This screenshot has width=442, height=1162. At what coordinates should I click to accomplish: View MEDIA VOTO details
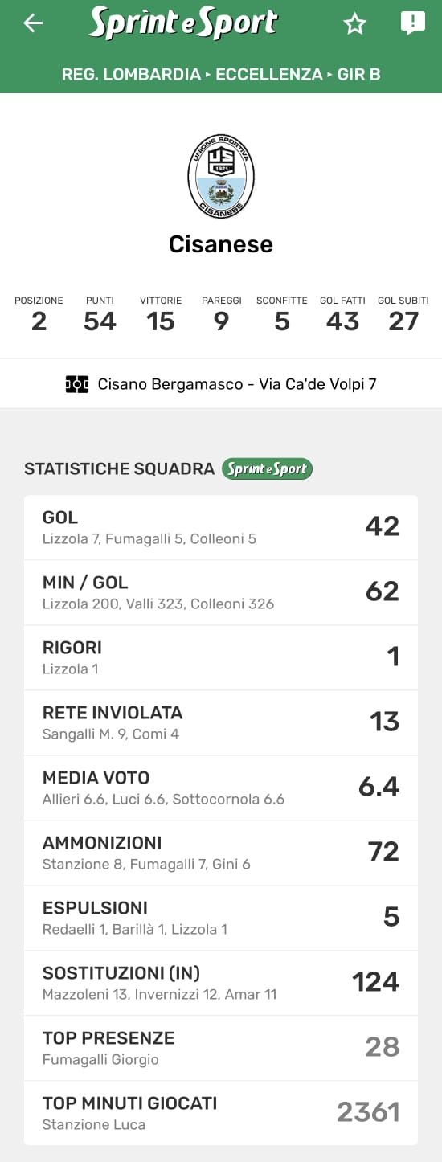[x=221, y=788]
